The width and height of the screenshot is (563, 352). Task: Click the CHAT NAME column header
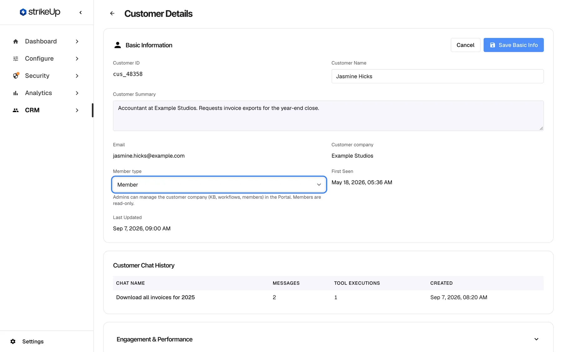tap(130, 283)
